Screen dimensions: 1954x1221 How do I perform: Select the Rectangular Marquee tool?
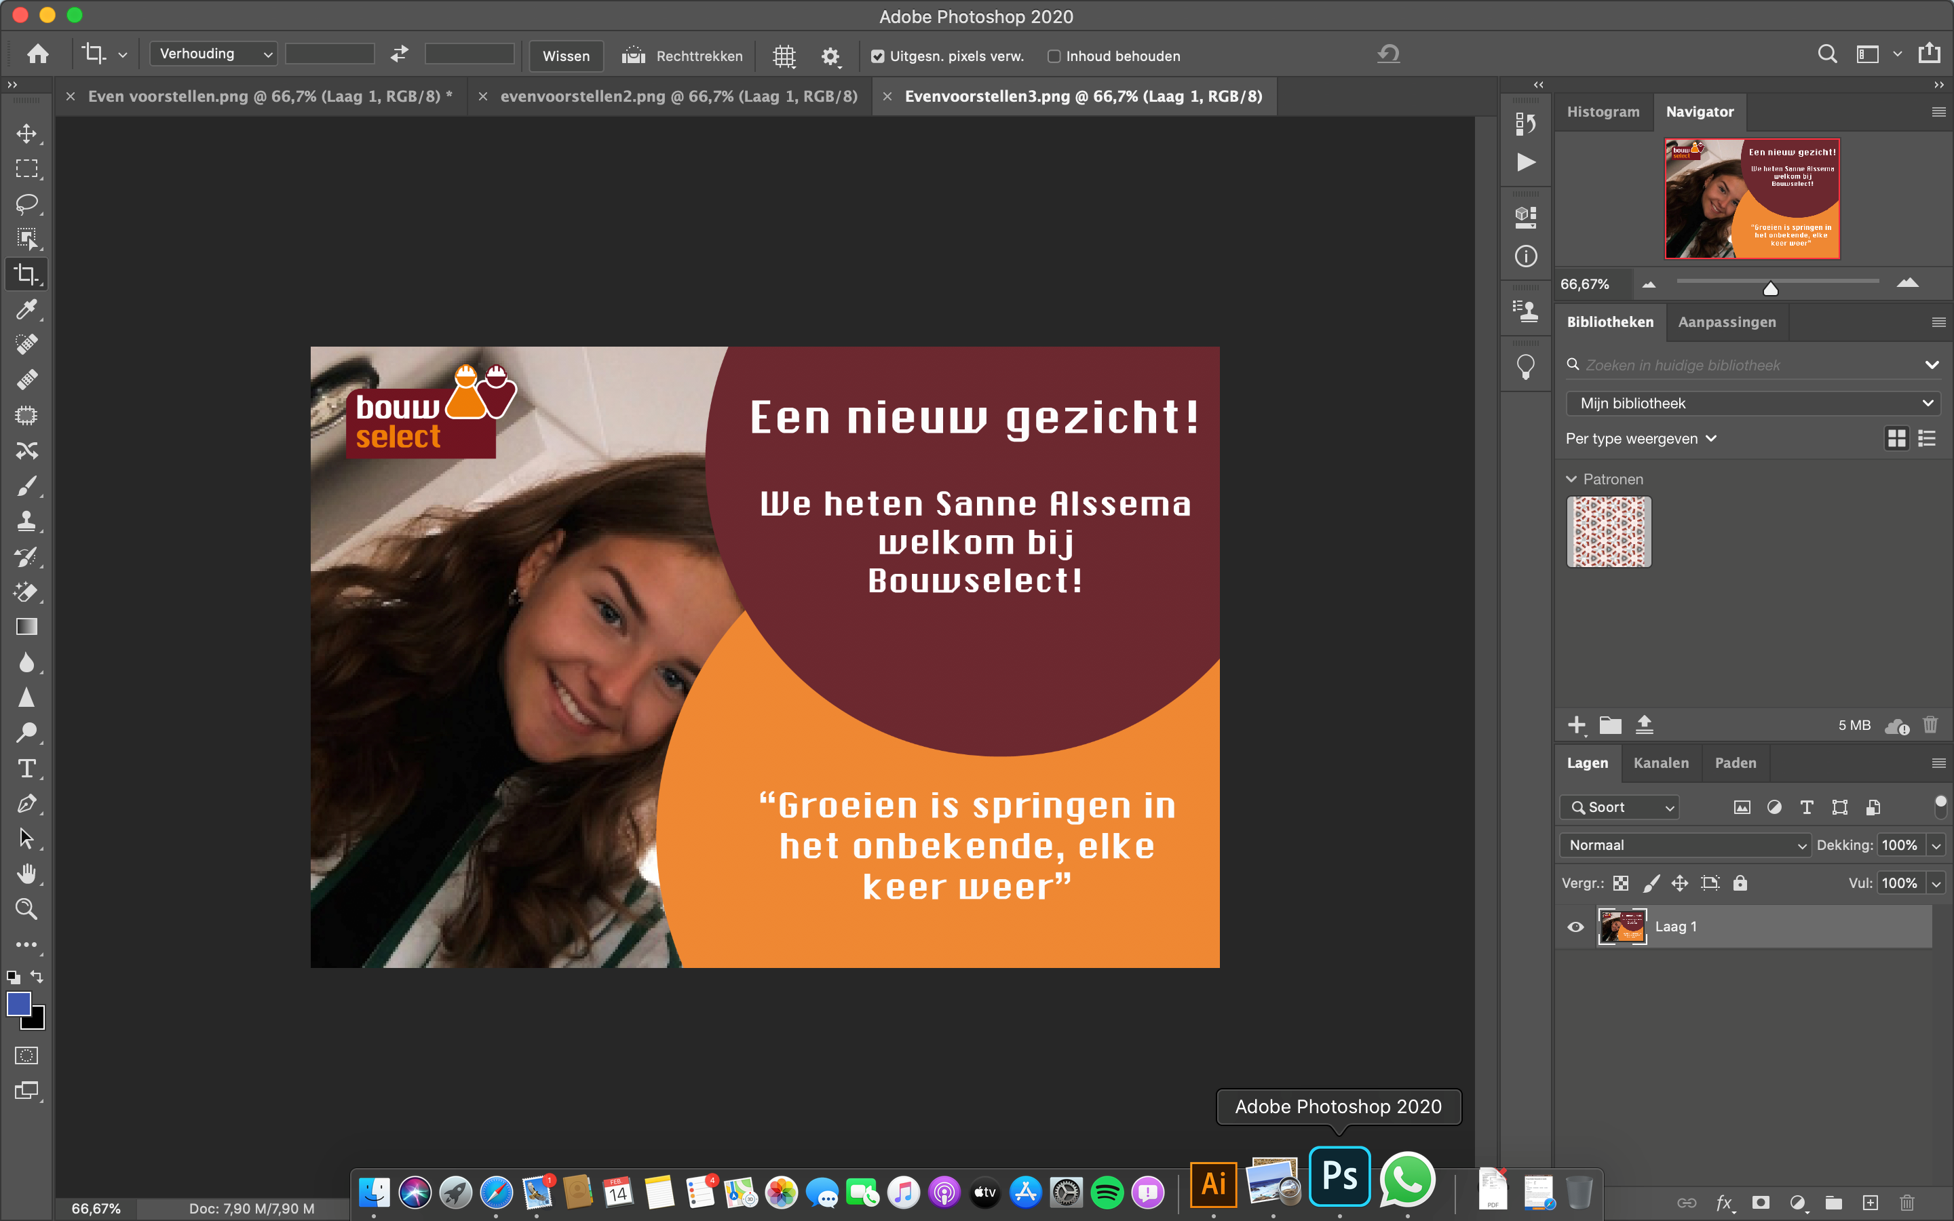click(26, 169)
